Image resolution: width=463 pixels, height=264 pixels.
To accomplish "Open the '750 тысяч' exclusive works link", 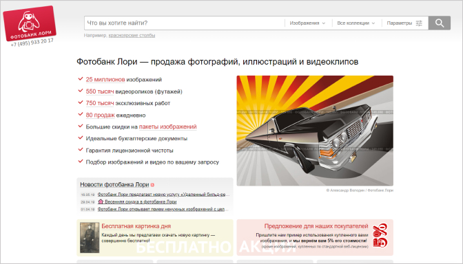I will (x=100, y=103).
